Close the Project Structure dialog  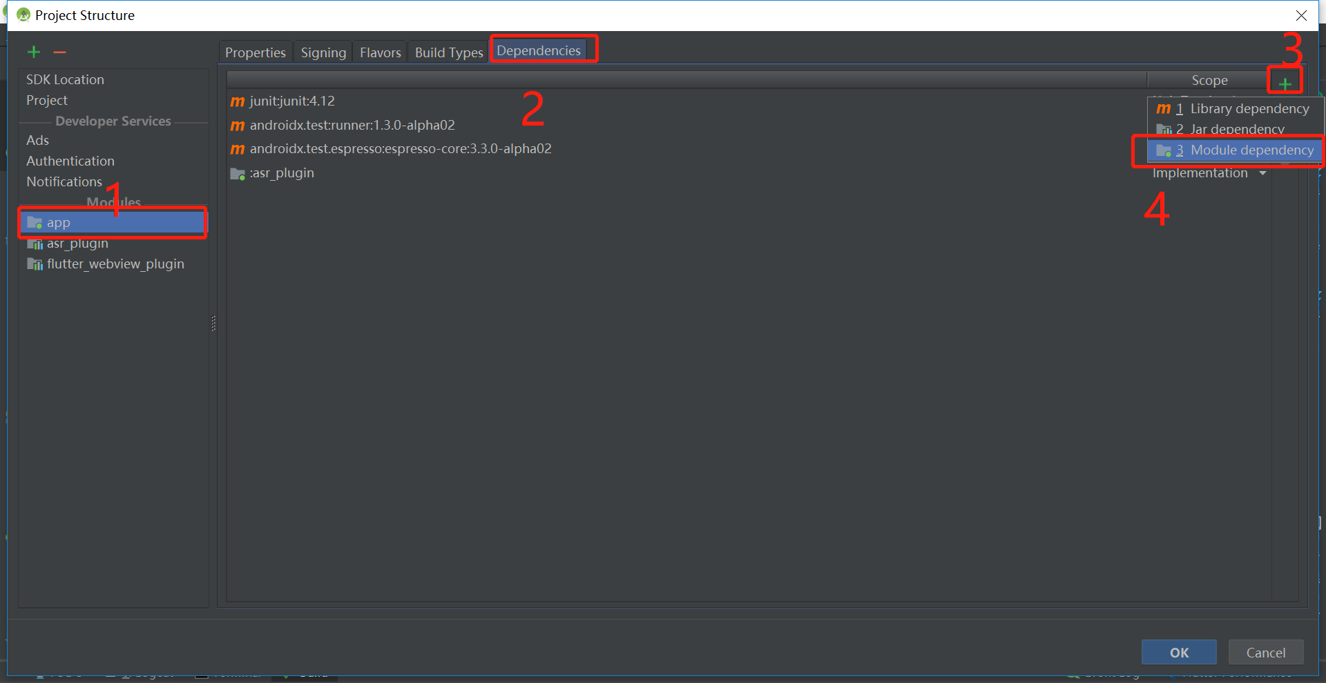(1301, 15)
